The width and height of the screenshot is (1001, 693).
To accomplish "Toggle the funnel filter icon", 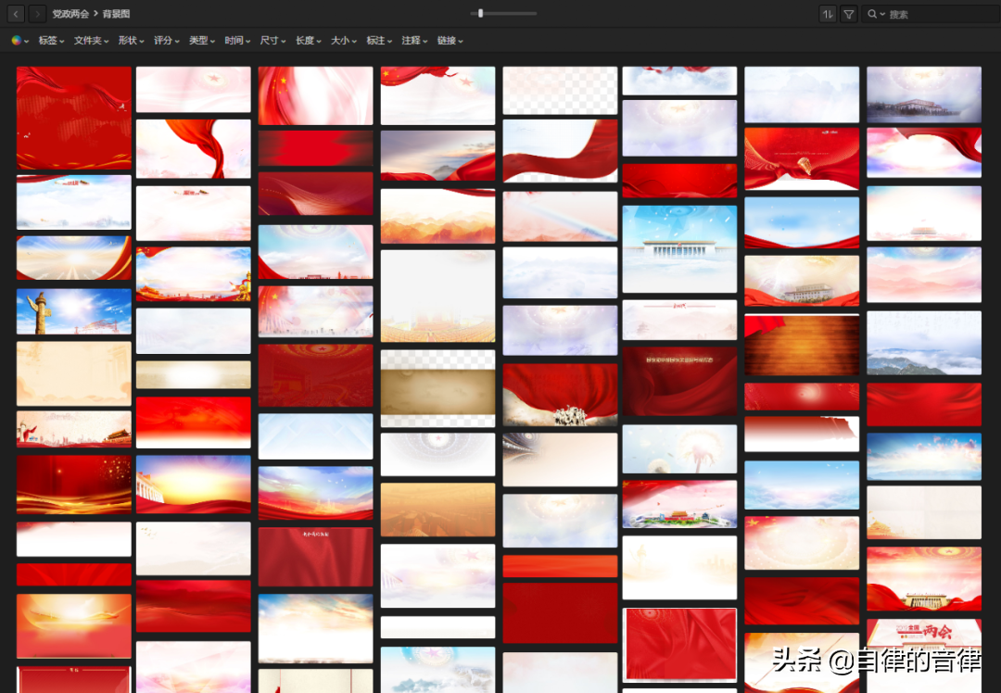I will pos(848,13).
